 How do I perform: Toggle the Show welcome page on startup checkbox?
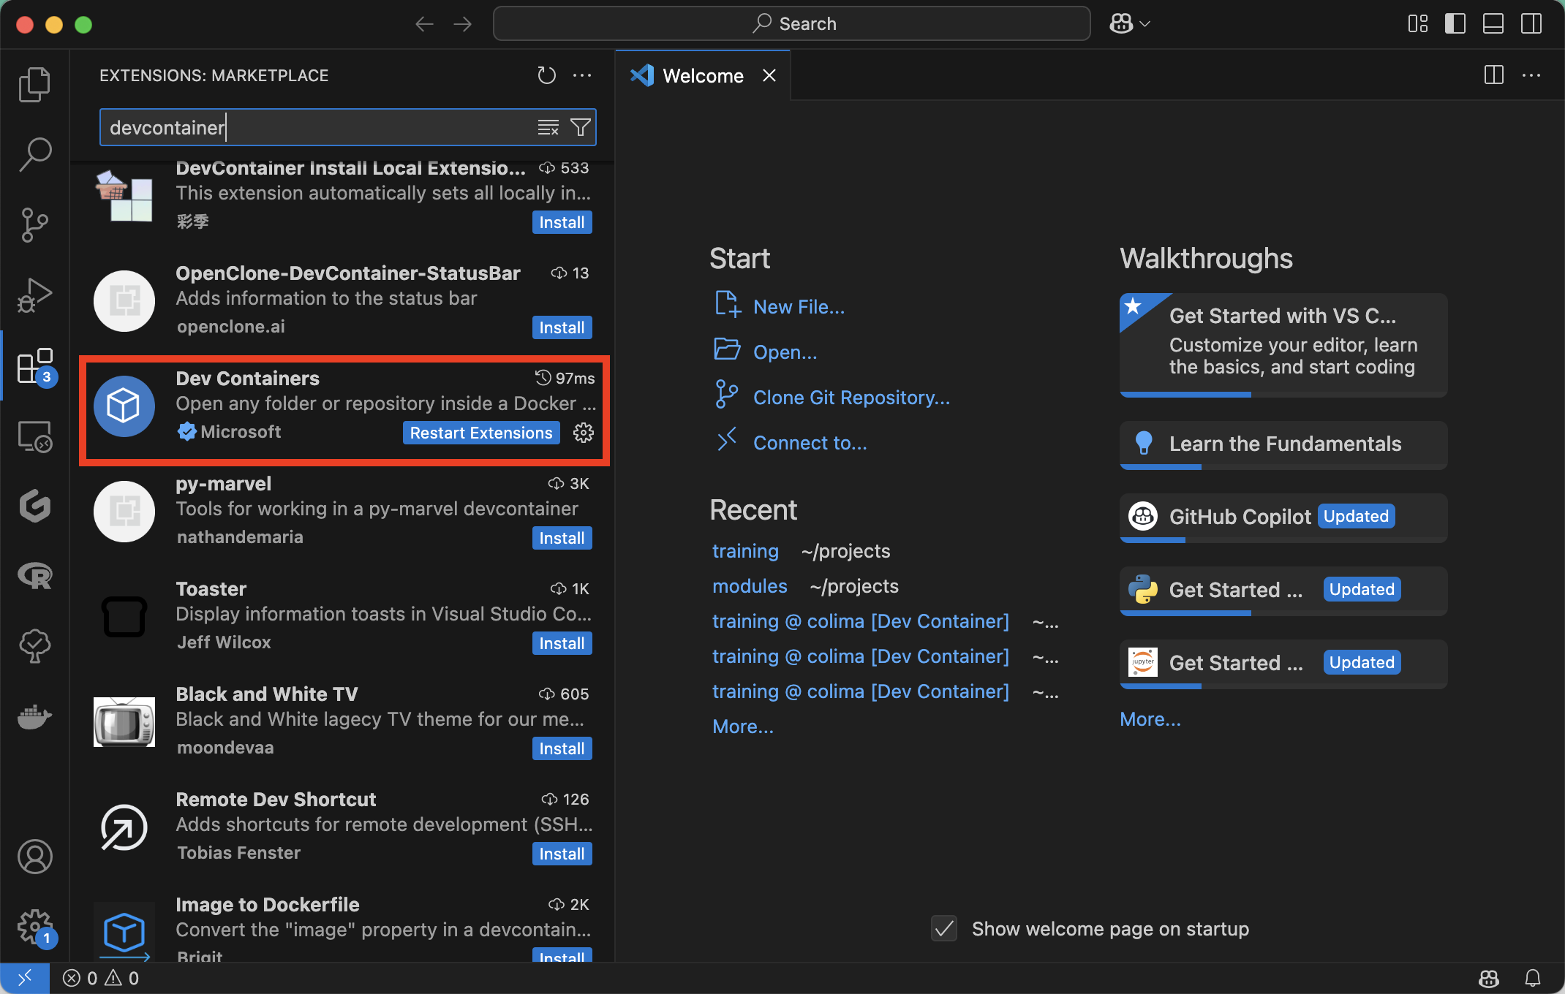(943, 928)
